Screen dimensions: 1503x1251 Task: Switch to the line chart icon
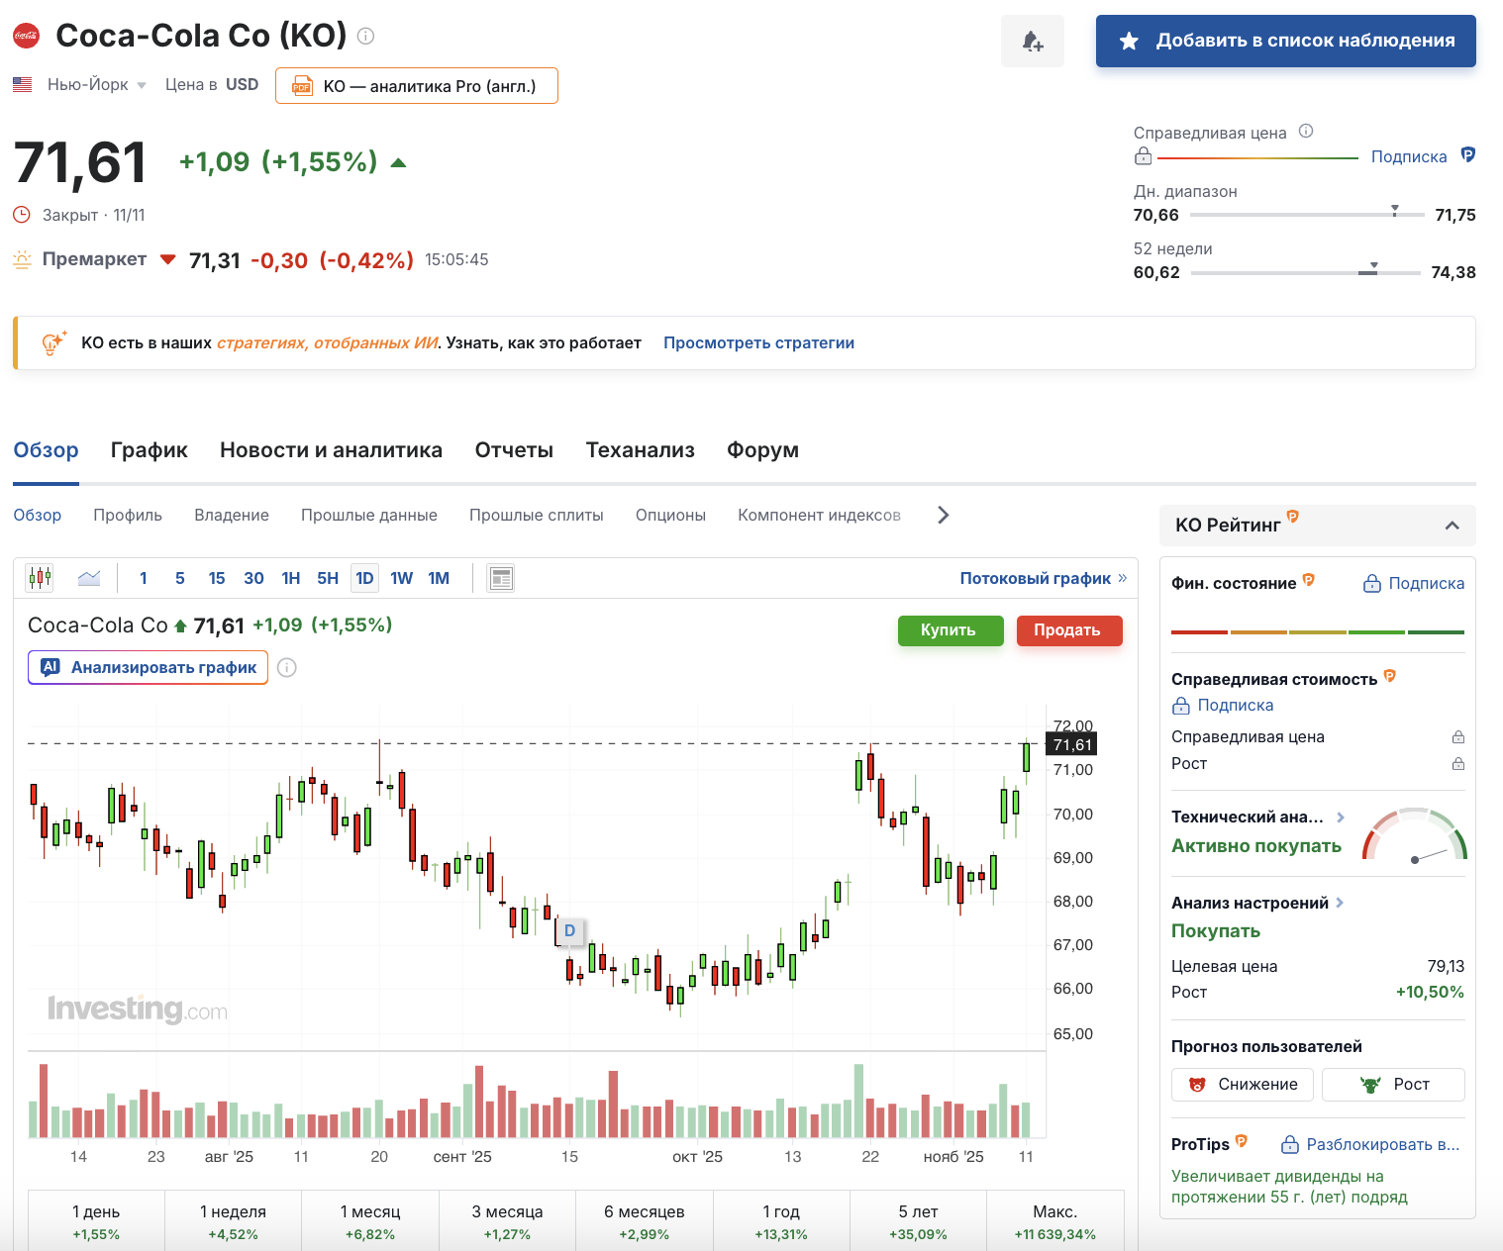click(88, 577)
